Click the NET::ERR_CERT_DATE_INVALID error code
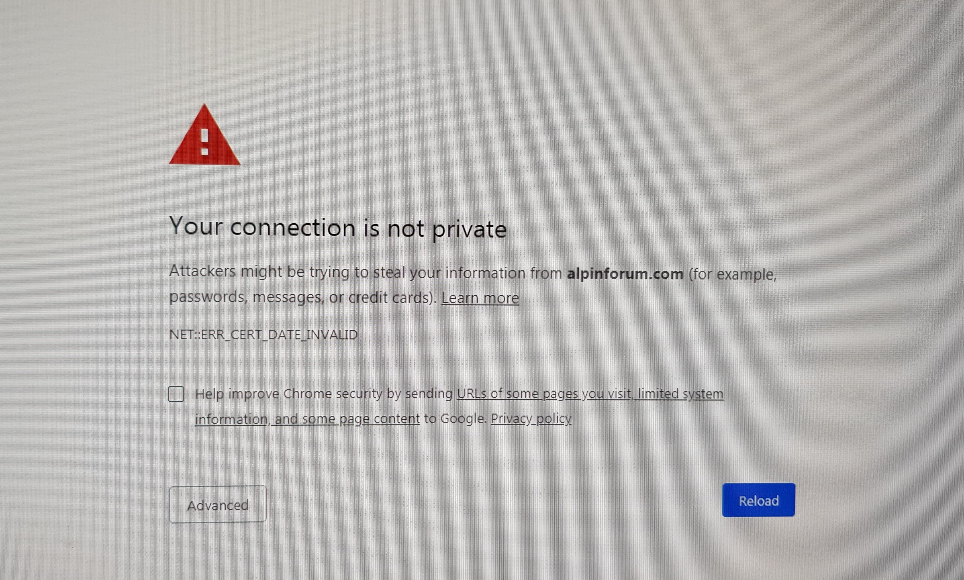This screenshot has width=964, height=580. [x=263, y=335]
